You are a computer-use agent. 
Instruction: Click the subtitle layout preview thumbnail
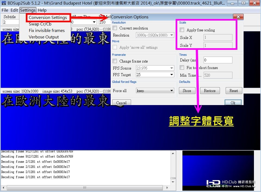coord(218,170)
